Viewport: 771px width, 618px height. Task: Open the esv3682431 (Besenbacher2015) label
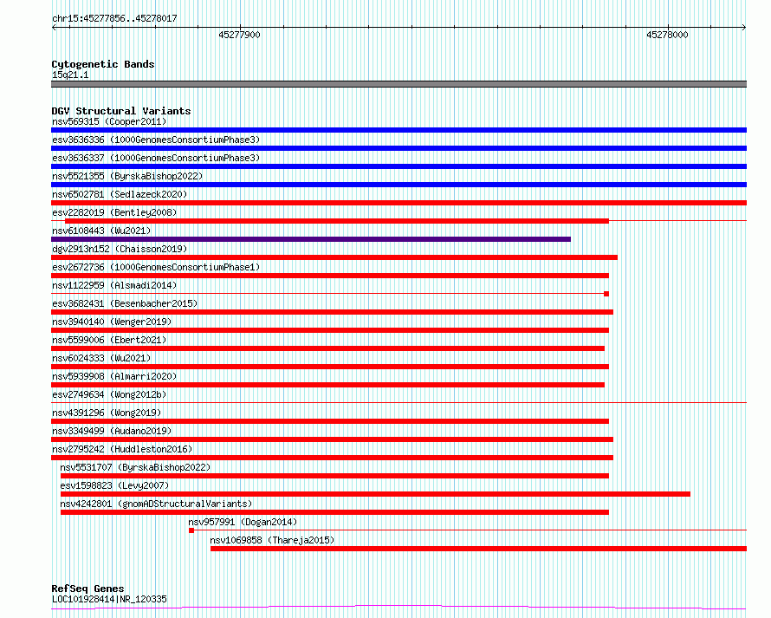coord(125,303)
